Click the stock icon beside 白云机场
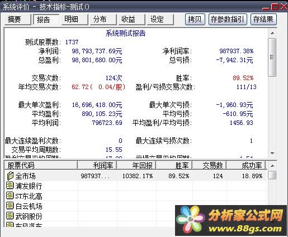288x237 pixels. 10,206
